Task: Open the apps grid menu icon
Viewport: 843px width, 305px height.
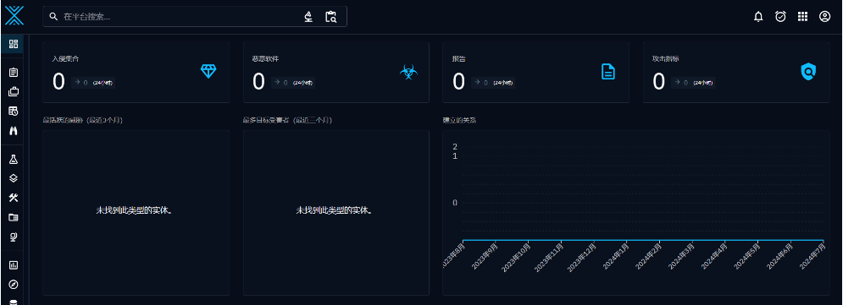Action: 802,17
